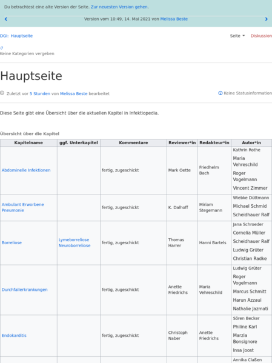Sort table by Kapitelname column header
The height and width of the screenshot is (363, 272).
(28, 143)
